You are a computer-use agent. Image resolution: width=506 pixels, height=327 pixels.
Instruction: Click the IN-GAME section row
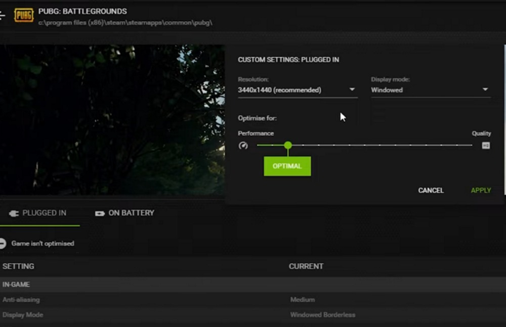253,285
